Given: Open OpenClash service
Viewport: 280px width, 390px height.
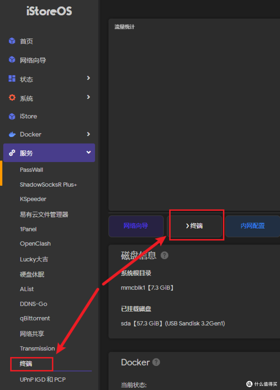Looking at the screenshot, I should tap(35, 244).
